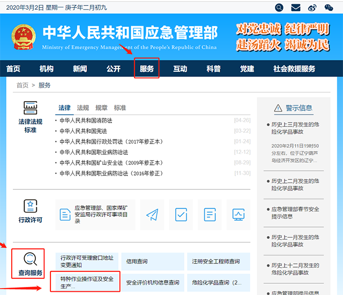
Task: Open the monitor chart icon tile
Action: click(238, 215)
